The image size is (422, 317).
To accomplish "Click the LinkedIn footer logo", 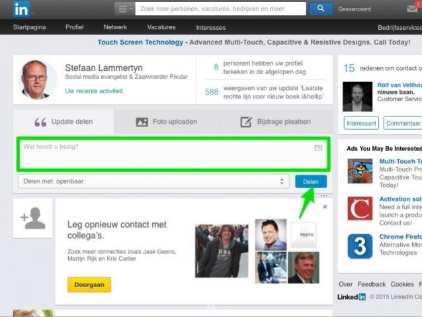I will point(351,296).
